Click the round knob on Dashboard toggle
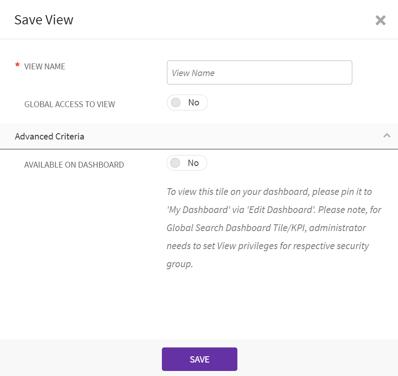This screenshot has height=376, width=398. click(175, 163)
